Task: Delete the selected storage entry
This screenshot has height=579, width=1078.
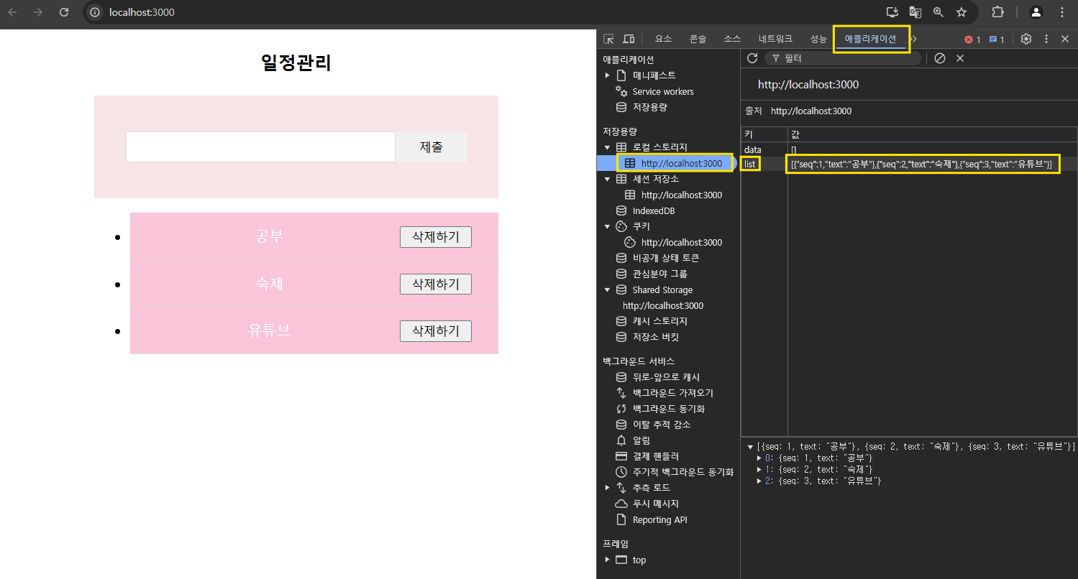Action: [x=960, y=58]
